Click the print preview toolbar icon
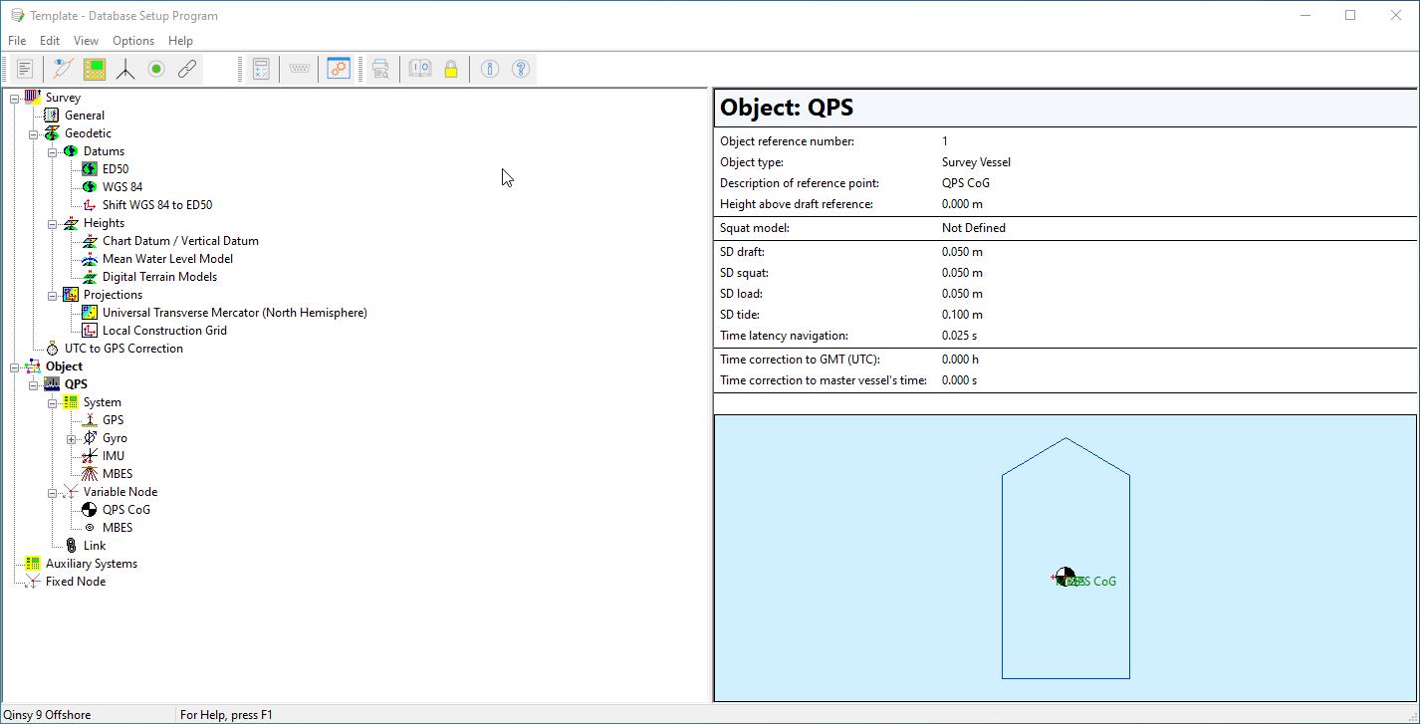Viewport: 1420px width, 724px height. 380,69
